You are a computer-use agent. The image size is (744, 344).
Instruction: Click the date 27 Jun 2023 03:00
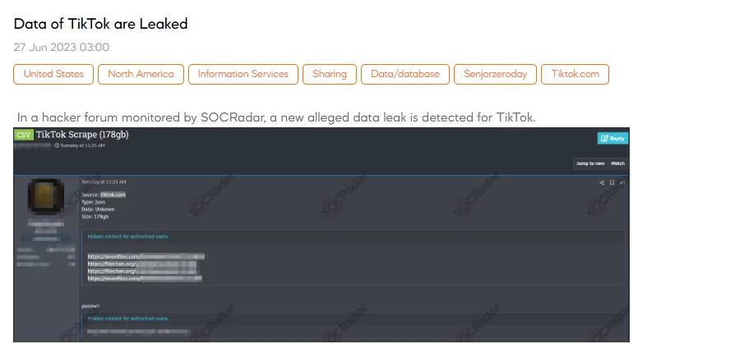[x=61, y=48]
